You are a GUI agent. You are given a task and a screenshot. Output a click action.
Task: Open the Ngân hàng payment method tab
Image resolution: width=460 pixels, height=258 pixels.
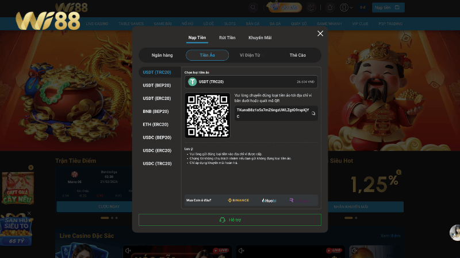coord(162,55)
